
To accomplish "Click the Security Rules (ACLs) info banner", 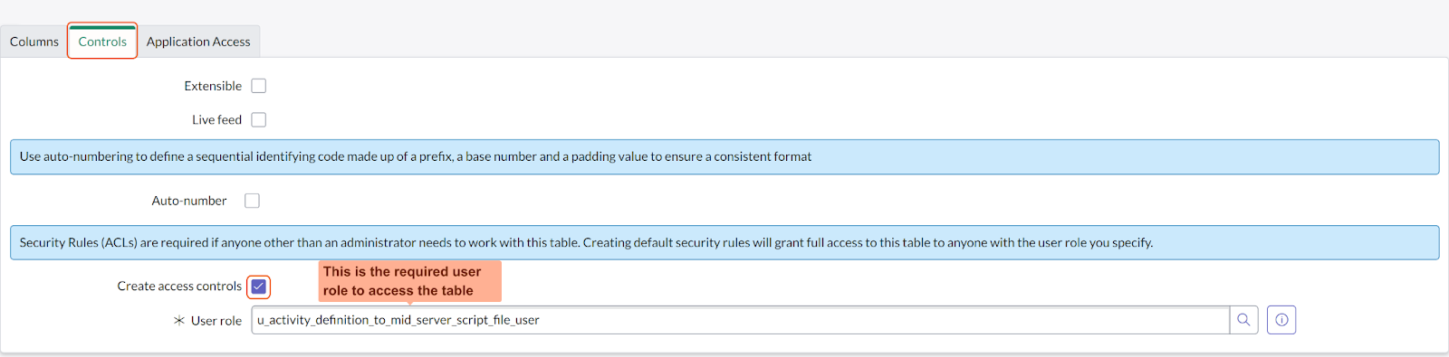I will point(724,243).
